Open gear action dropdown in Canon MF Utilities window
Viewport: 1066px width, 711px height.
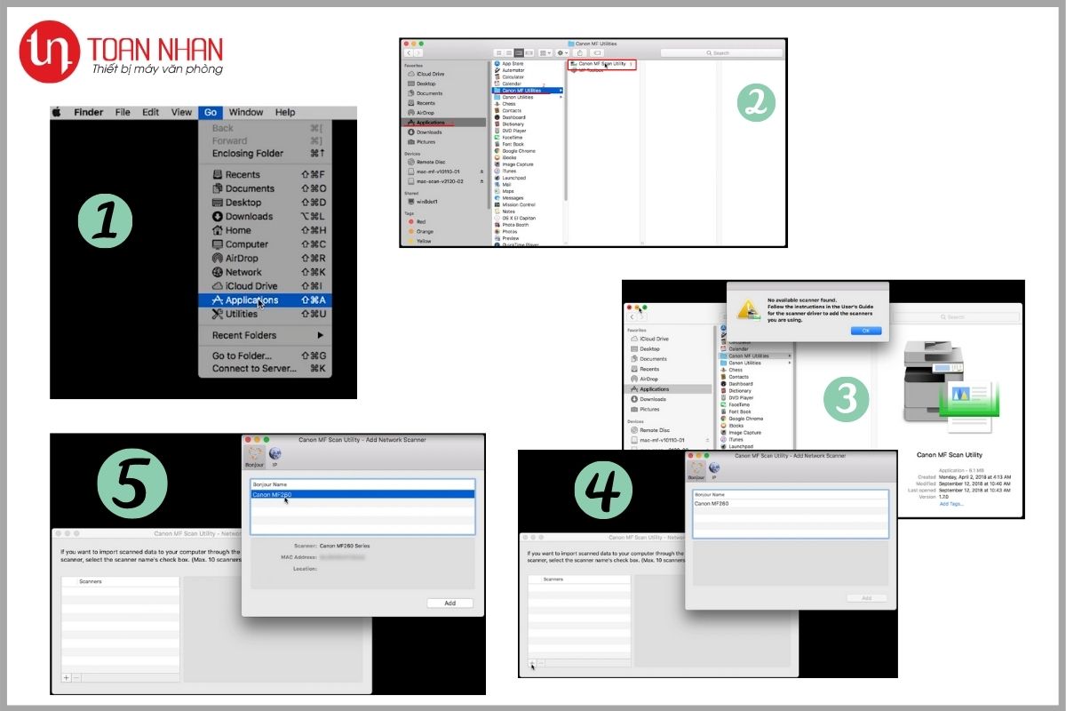tap(562, 53)
